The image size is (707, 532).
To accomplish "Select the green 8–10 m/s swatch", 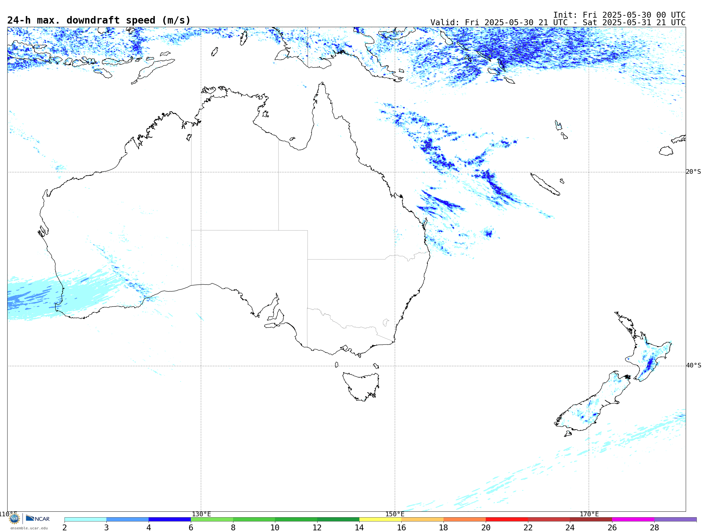I will coord(254,520).
